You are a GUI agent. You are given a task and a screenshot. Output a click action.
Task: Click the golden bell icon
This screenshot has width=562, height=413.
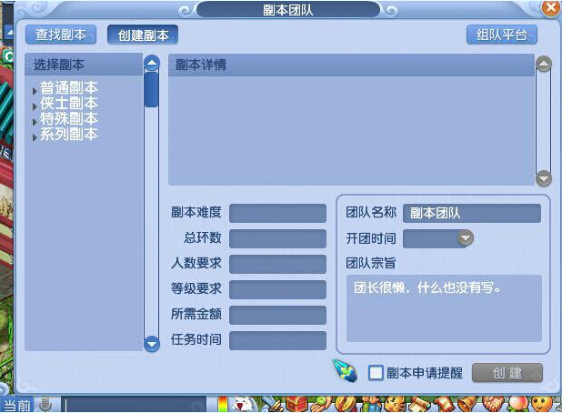467,405
